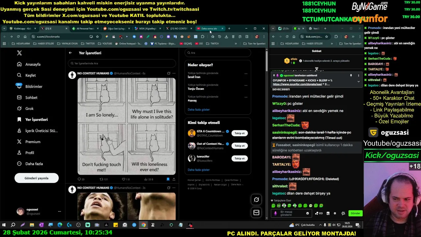This screenshot has width=421, height=237.
Task: Open Kick chat settings gear
Action: point(335,213)
